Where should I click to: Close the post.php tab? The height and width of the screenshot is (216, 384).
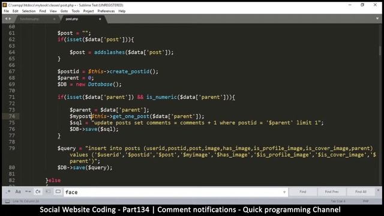pyautogui.click(x=100, y=19)
